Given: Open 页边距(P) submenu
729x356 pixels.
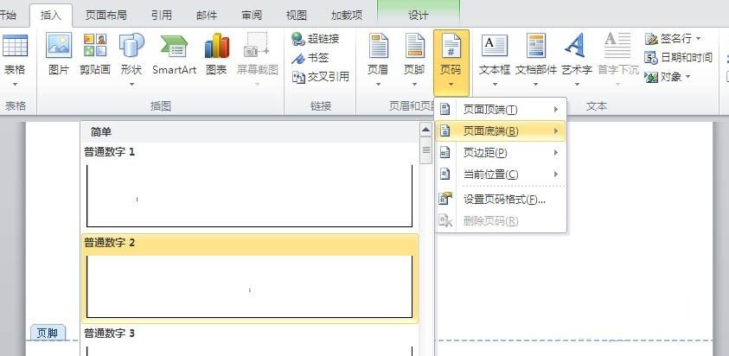Looking at the screenshot, I should 500,152.
